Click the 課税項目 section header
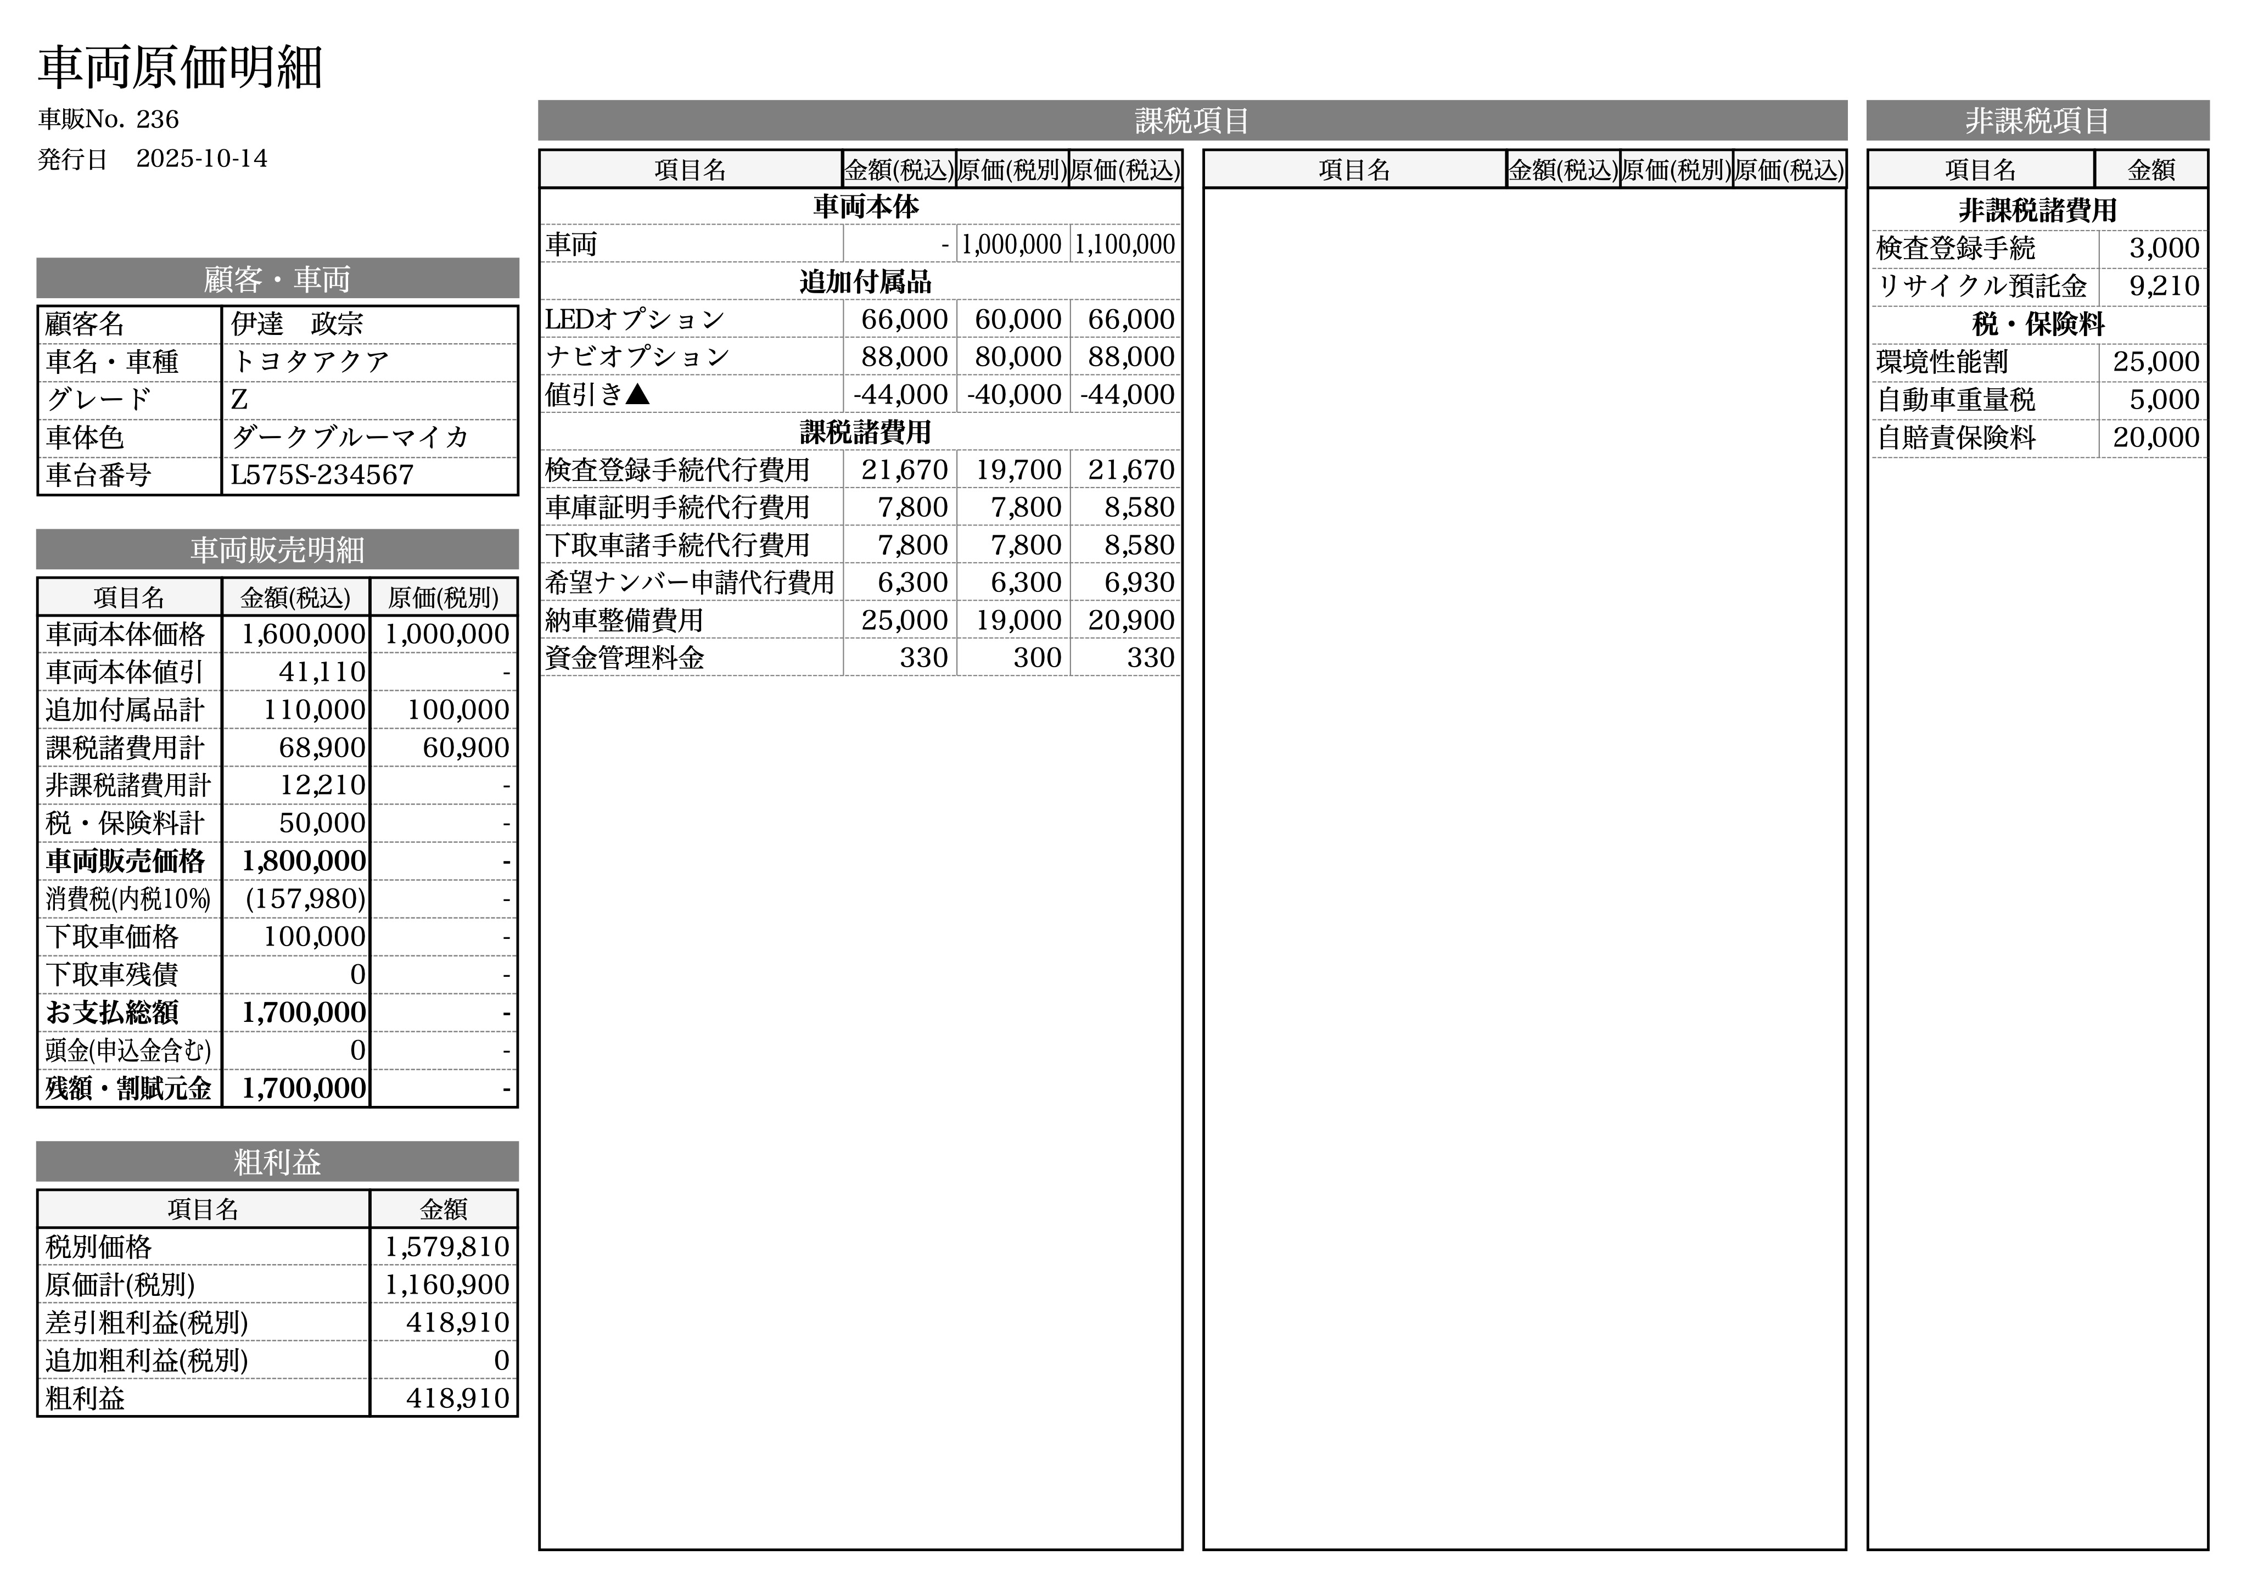Screen dimensions: 2247x1588 [x=1191, y=120]
